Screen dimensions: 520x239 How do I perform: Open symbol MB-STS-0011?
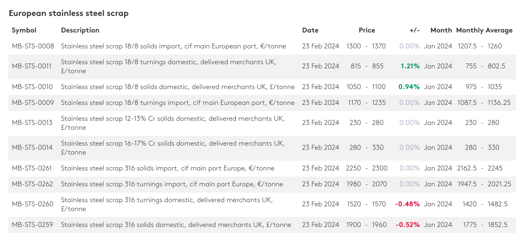pos(32,66)
